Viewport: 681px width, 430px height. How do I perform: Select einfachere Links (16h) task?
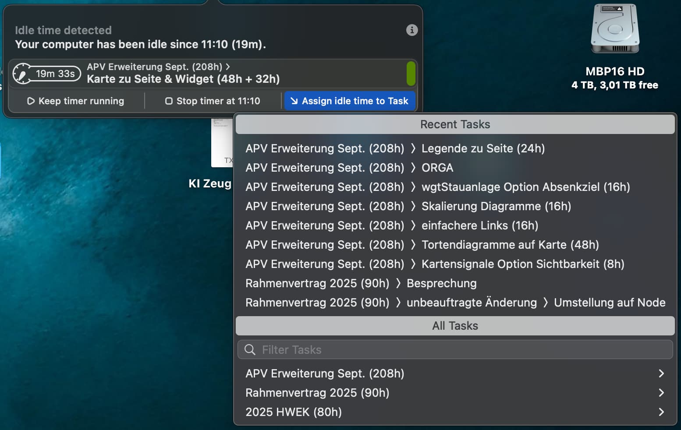pyautogui.click(x=479, y=226)
